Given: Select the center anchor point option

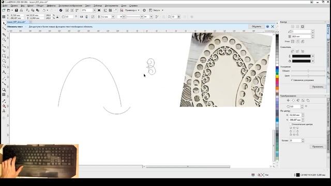Looking at the screenshot, I should [294, 131].
